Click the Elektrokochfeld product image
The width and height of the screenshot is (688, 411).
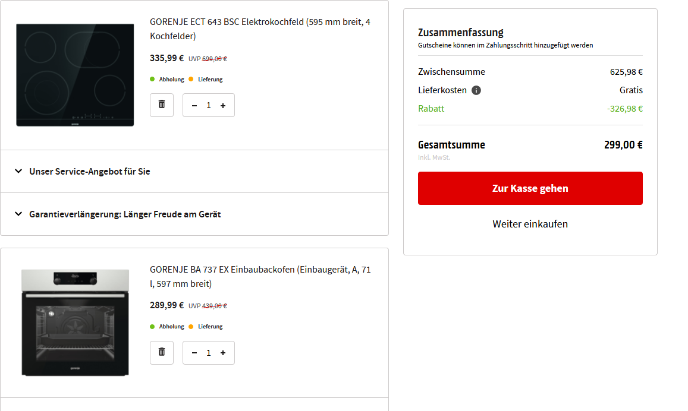75,75
